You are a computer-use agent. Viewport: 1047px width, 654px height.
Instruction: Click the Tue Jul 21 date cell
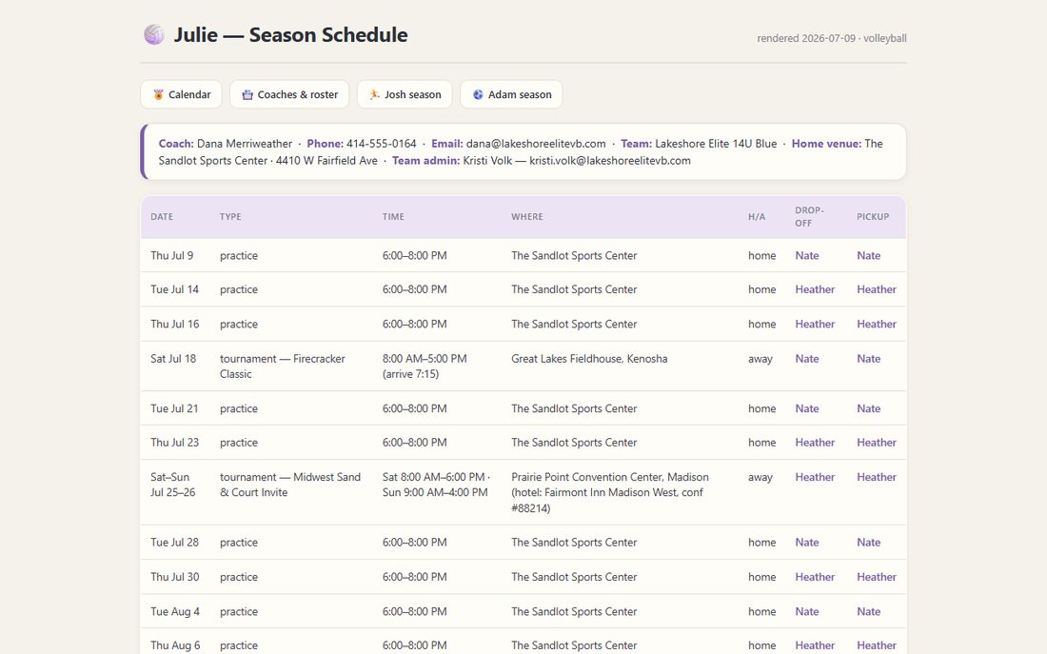click(x=174, y=408)
